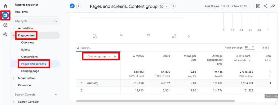
Task: Click the blue 'A' All Users segment badge
Action: coord(72,6)
